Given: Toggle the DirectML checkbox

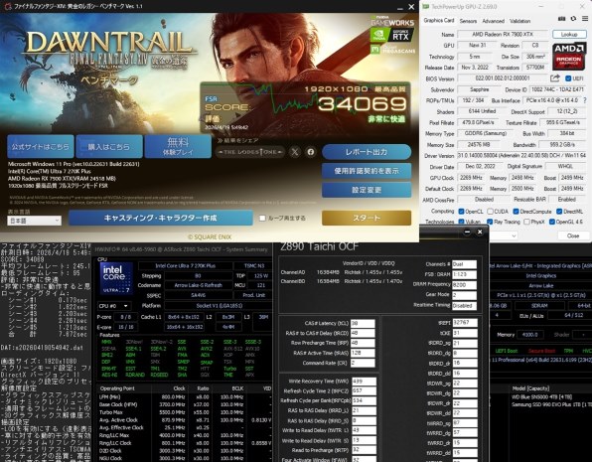Looking at the screenshot, I should (x=559, y=212).
